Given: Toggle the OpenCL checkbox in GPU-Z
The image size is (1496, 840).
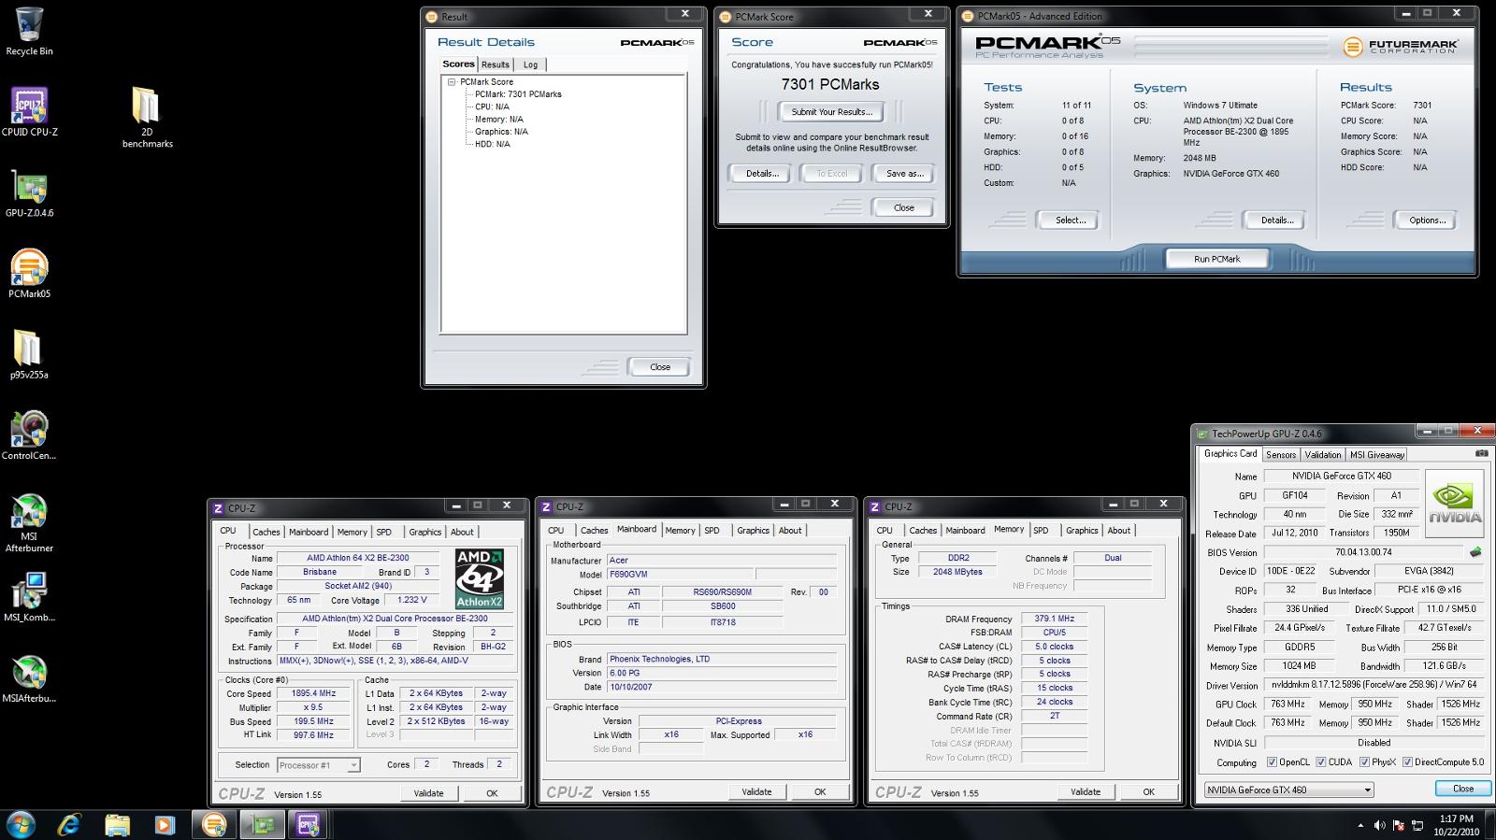Looking at the screenshot, I should [1272, 762].
